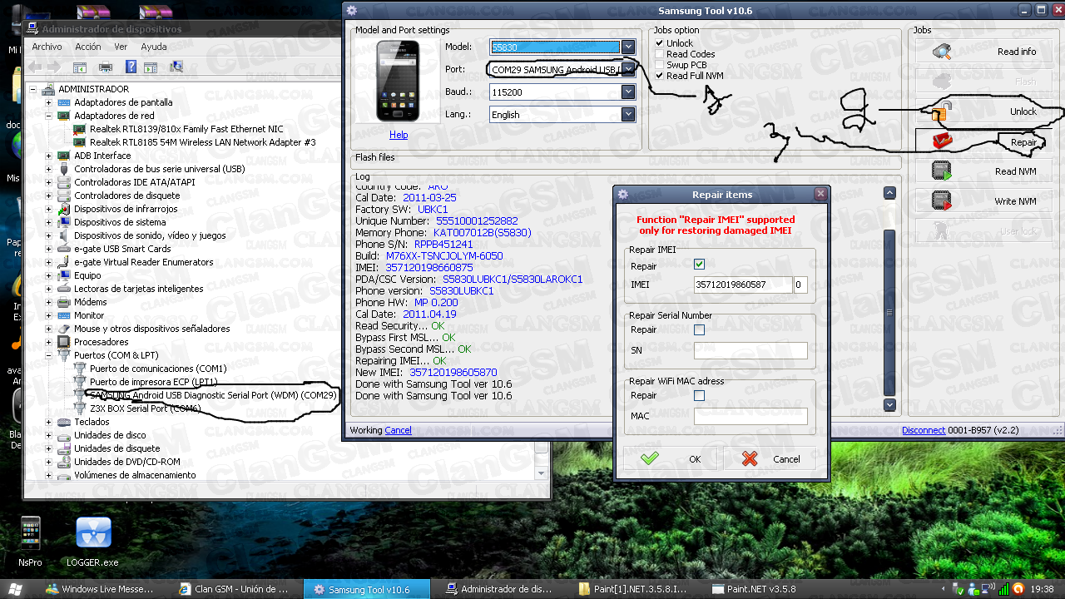Image resolution: width=1065 pixels, height=599 pixels.
Task: Toggle console tree icon in Device Manager toolbar
Action: 81,67
